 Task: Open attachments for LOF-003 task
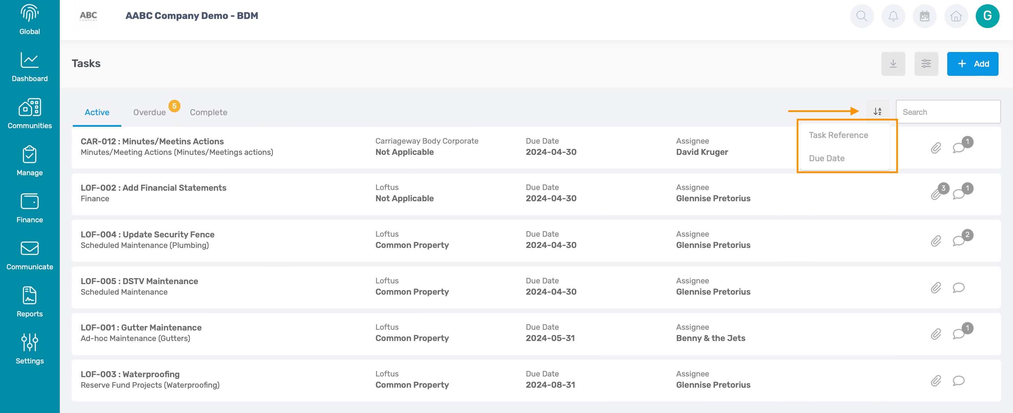[936, 381]
